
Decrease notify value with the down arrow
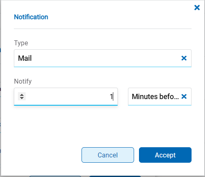22,98
